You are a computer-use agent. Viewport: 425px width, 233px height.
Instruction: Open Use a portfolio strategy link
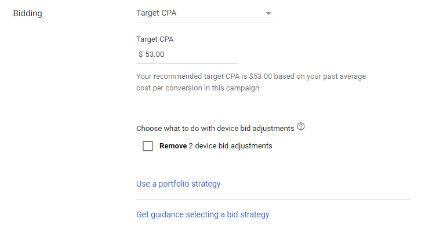(x=179, y=184)
